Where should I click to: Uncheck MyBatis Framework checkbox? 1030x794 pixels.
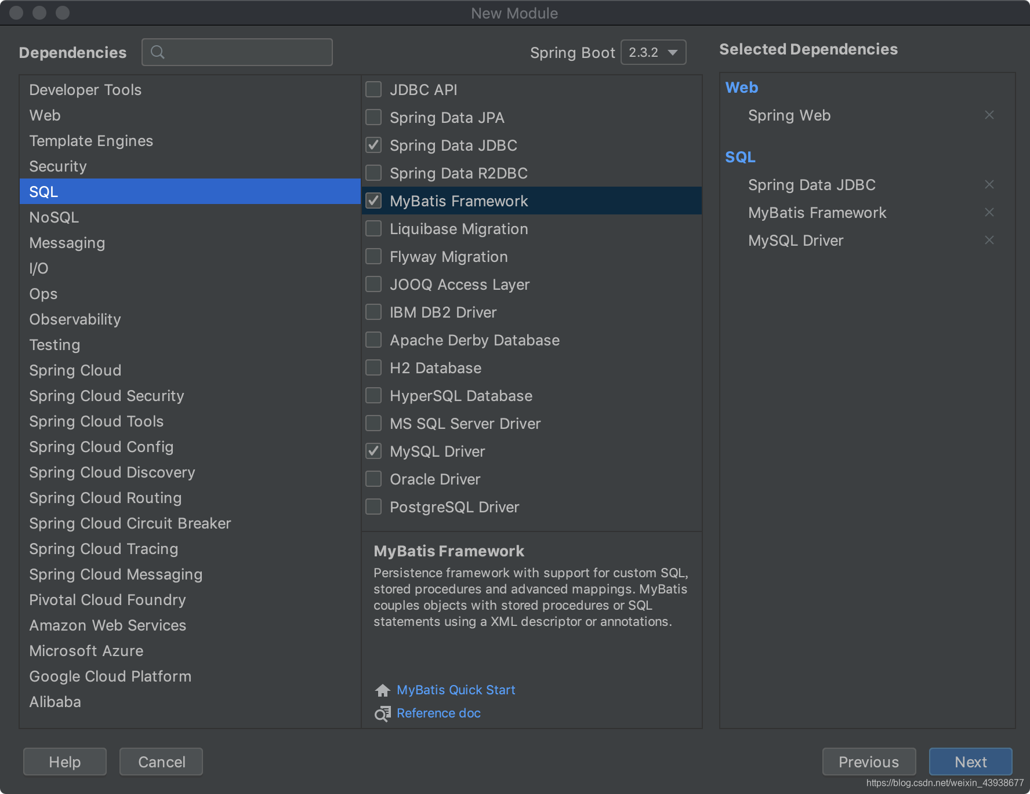(373, 201)
